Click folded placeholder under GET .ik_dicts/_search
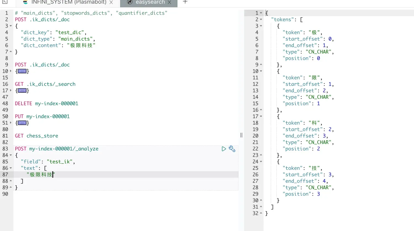Viewport: 414px width, 231px height. 22,90
